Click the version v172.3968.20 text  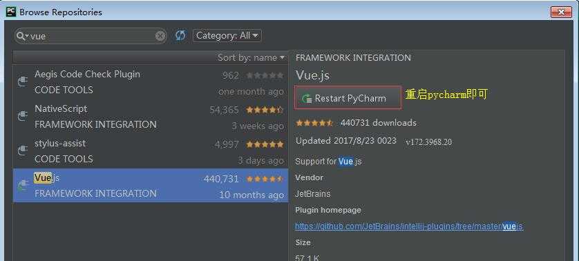click(428, 142)
